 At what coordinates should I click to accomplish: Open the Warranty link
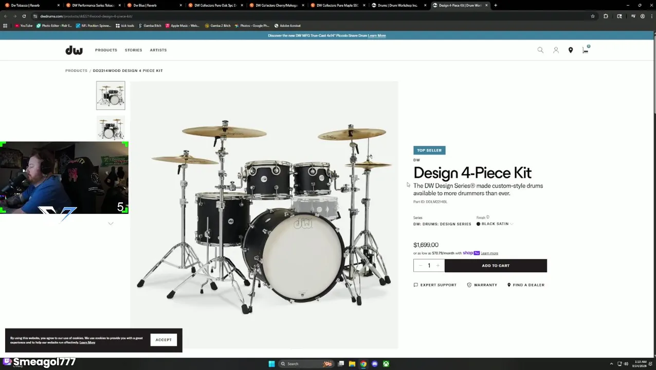tap(482, 285)
